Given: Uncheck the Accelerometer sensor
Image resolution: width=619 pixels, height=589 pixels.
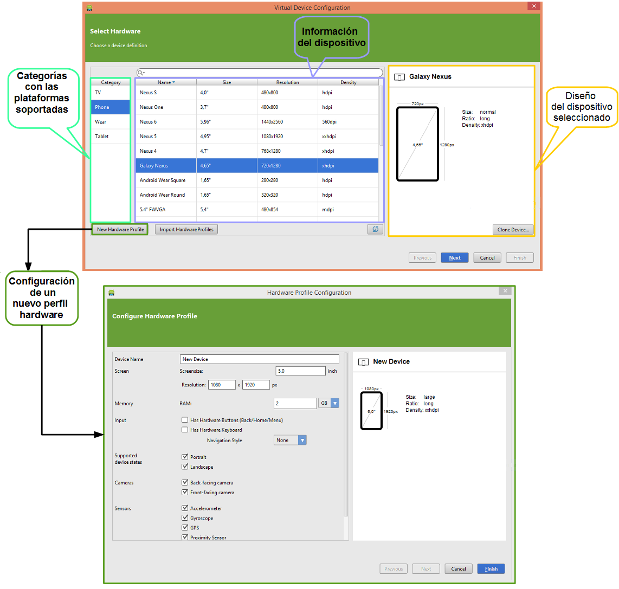Looking at the screenshot, I should [185, 508].
